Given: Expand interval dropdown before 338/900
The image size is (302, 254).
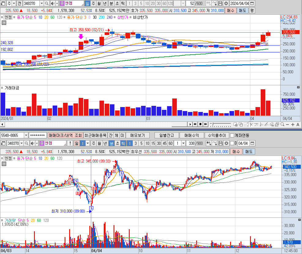Looking at the screenshot, I should (x=183, y=143).
